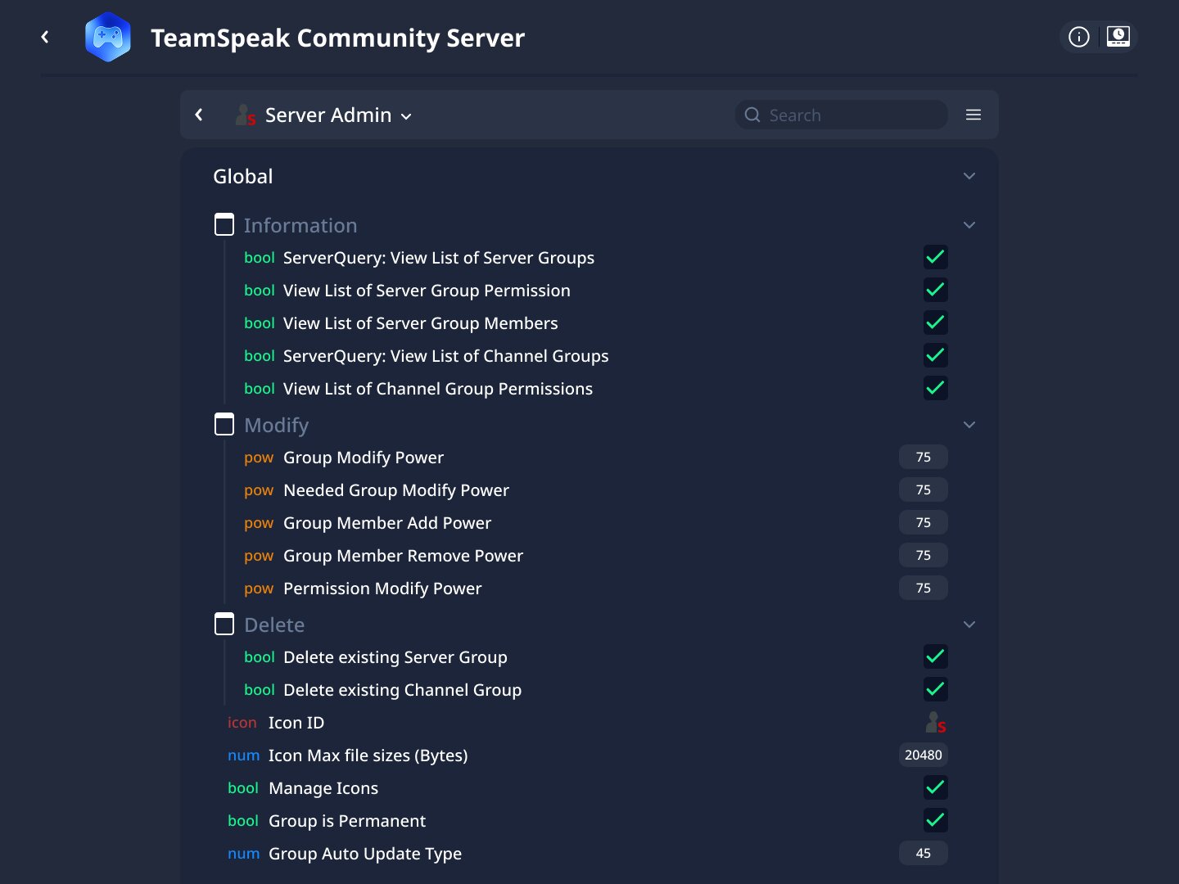Click the Global section heading
The height and width of the screenshot is (884, 1179).
click(x=243, y=176)
